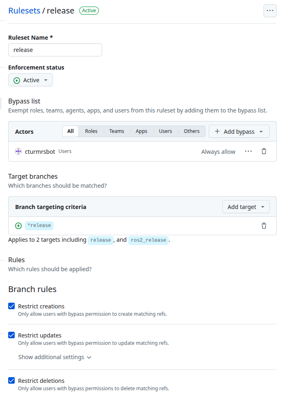Click the green include icon beside *release
Image resolution: width=286 pixels, height=398 pixels.
[18, 226]
